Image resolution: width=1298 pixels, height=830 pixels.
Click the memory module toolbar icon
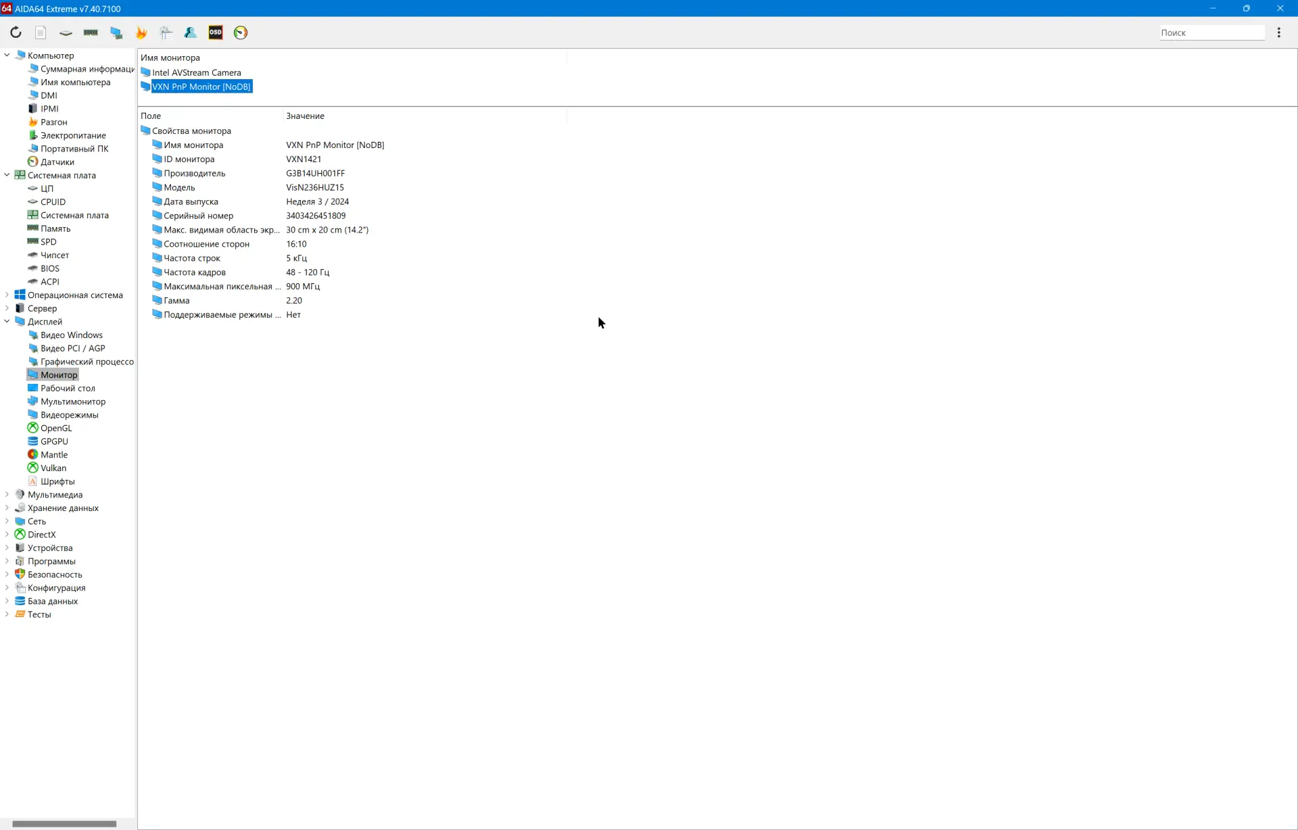pos(91,32)
